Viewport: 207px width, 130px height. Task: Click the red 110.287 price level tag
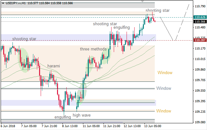(200, 40)
